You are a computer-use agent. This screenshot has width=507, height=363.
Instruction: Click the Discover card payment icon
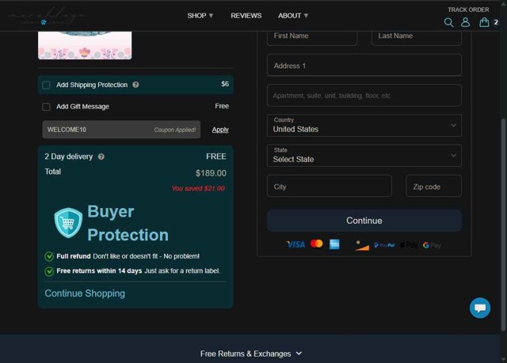tap(361, 246)
